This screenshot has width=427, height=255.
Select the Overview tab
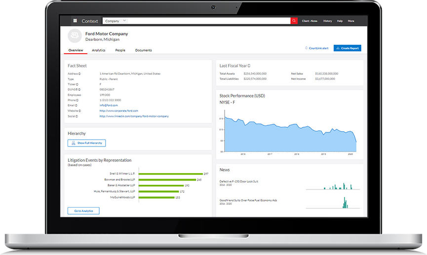(76, 50)
